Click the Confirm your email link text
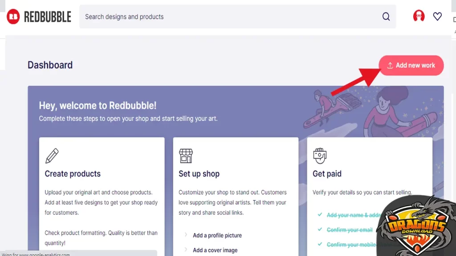The image size is (456, 256). tap(350, 230)
